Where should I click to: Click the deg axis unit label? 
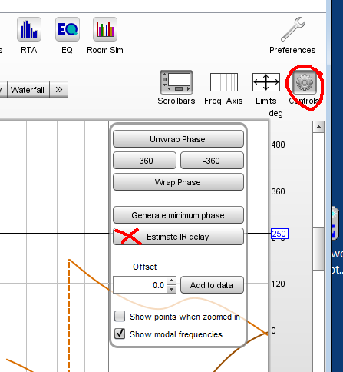tap(275, 113)
